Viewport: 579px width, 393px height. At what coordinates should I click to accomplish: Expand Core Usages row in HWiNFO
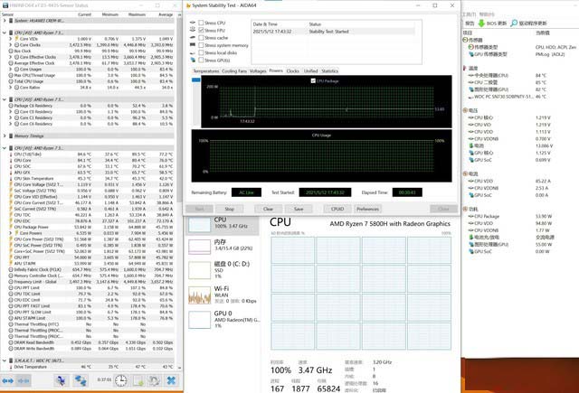coord(10,70)
